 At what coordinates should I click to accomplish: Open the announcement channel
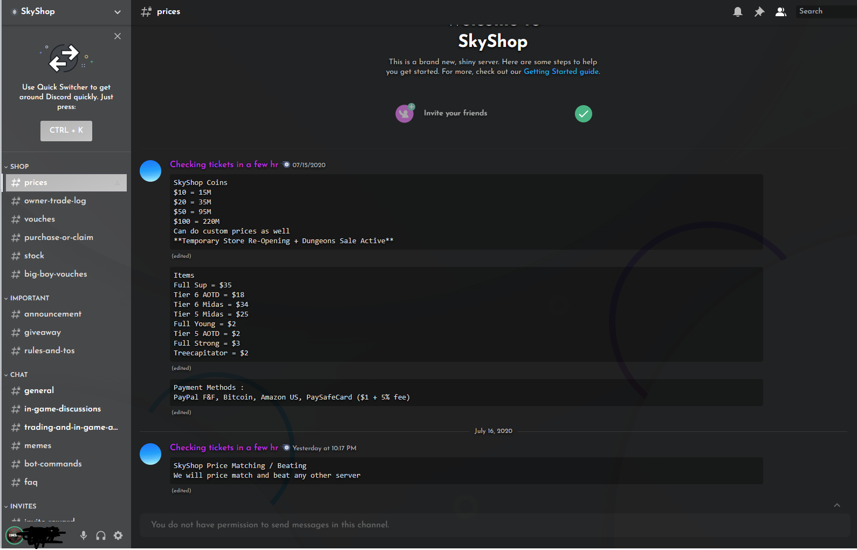coord(66,314)
